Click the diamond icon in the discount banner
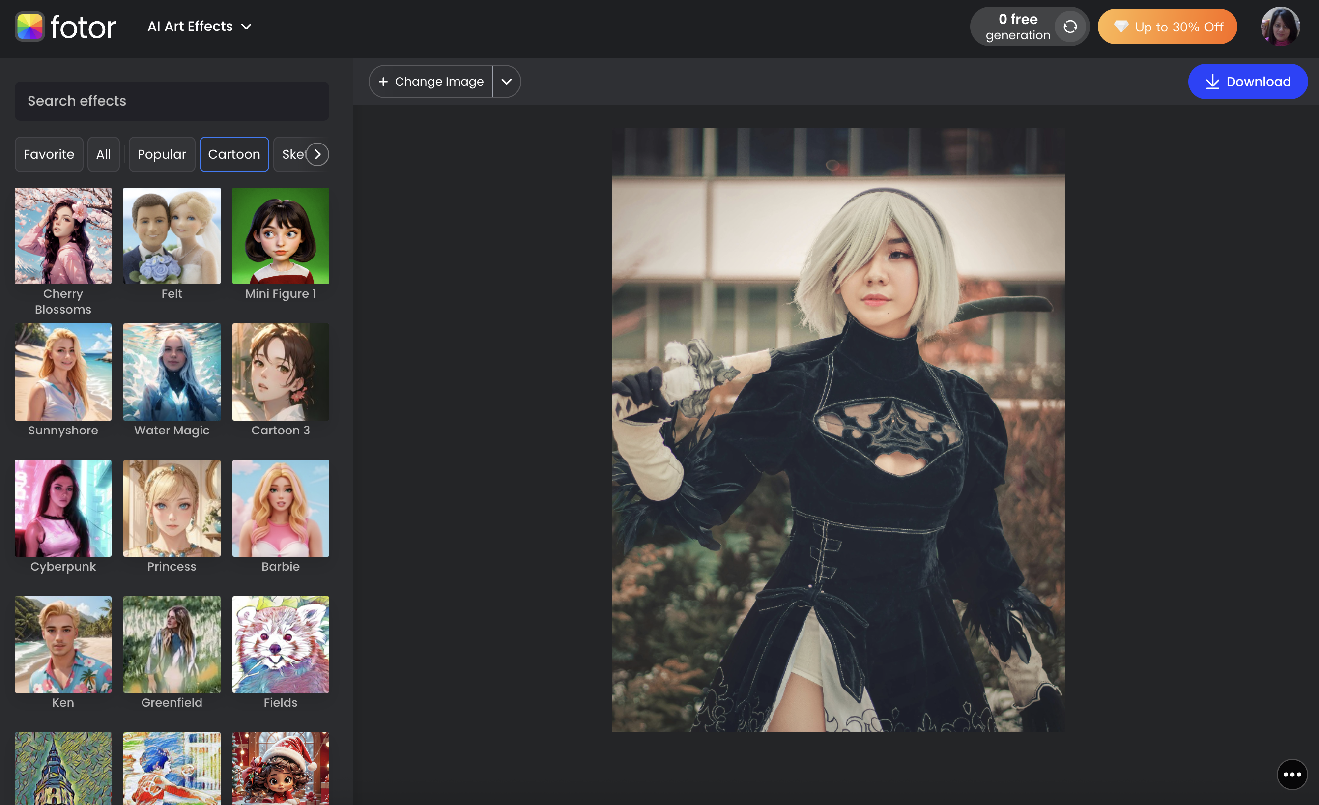1319x805 pixels. (x=1122, y=26)
